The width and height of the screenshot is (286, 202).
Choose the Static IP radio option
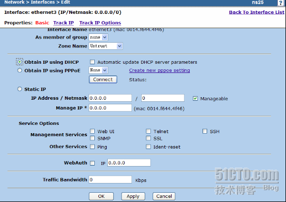click(x=20, y=89)
